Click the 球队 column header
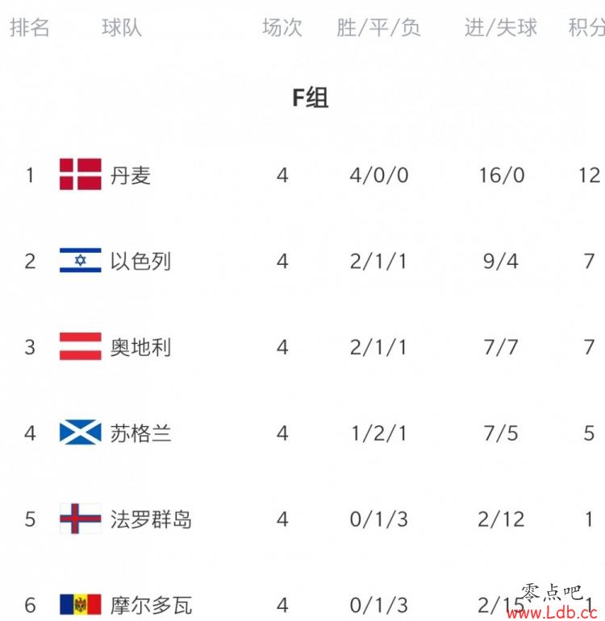605x621 pixels. [x=122, y=27]
